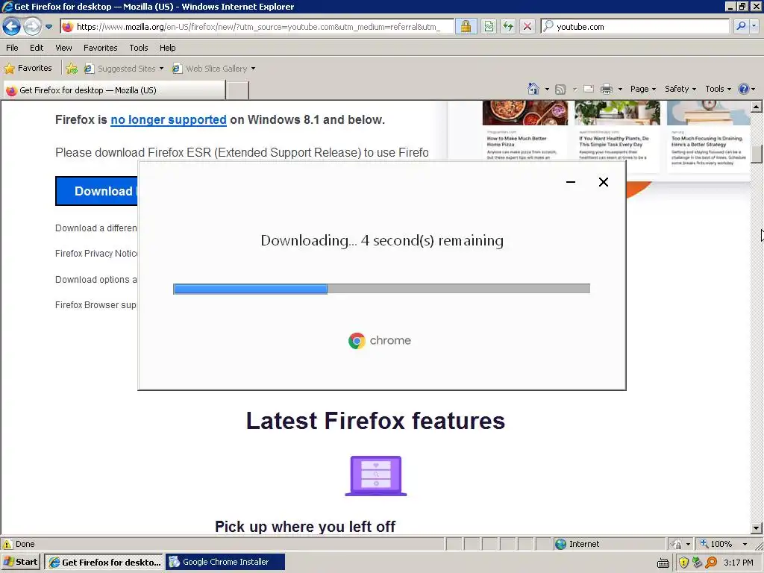Click the on-screen keyboard tray icon

click(x=663, y=563)
